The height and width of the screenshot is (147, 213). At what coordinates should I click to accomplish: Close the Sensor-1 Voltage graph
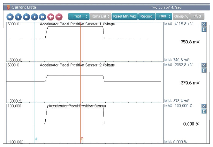point(204,24)
